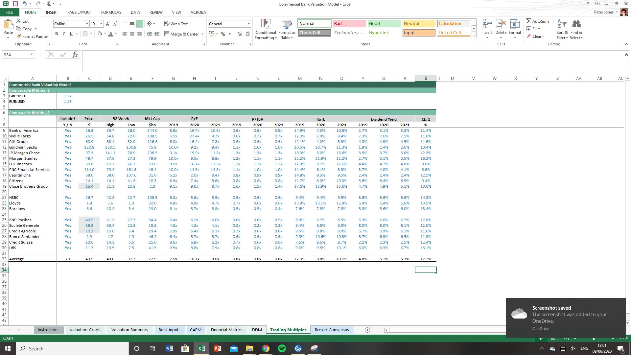The width and height of the screenshot is (631, 355).
Task: Open the Clear dropdown
Action: 535,36
